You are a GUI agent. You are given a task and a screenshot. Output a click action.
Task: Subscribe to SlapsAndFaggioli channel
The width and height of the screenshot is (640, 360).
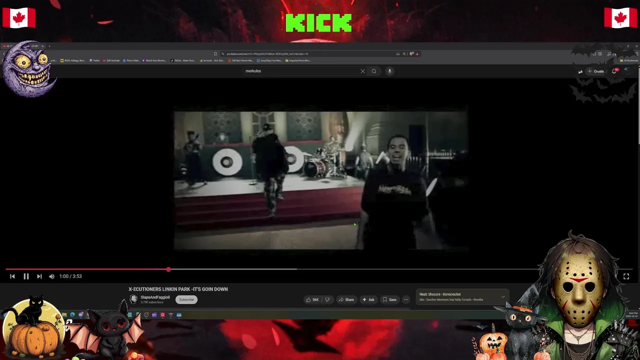point(186,299)
